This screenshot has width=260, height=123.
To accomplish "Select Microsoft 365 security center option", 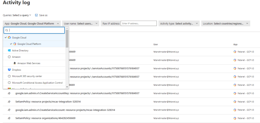I will pyautogui.click(x=27, y=76).
